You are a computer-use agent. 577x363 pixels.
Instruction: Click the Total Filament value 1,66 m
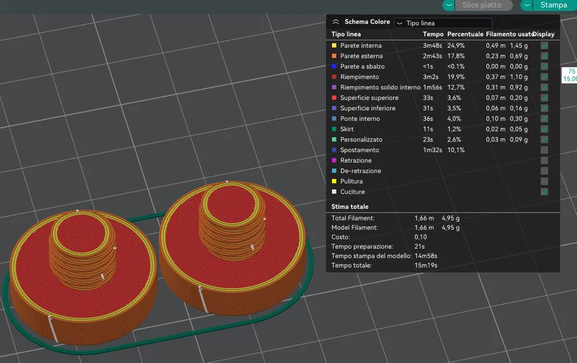424,218
